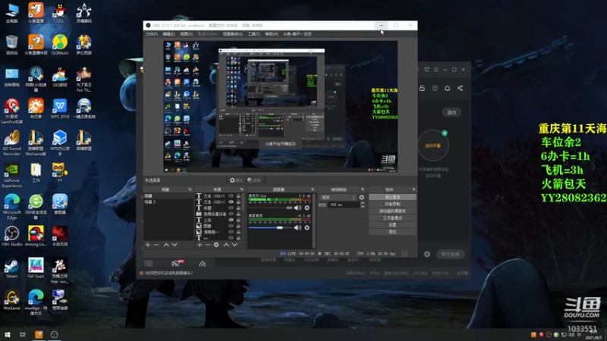Move the selected source down with the arrow
The image size is (607, 341).
coord(234,245)
